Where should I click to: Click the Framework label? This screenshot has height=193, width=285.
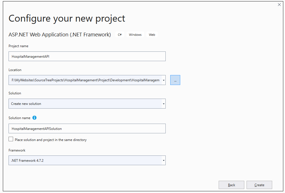pos(17,150)
